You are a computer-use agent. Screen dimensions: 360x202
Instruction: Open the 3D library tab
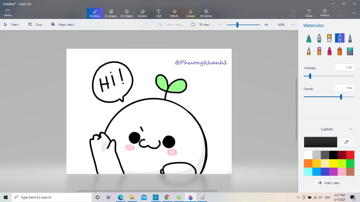[206, 13]
